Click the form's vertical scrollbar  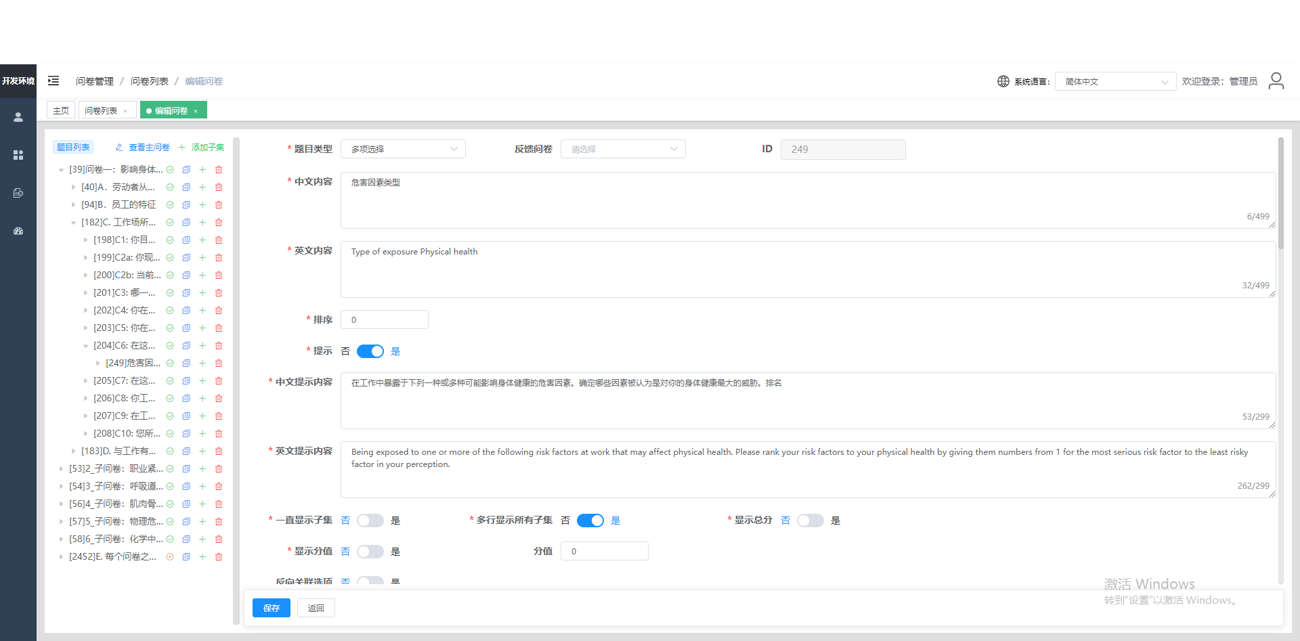(x=1281, y=193)
